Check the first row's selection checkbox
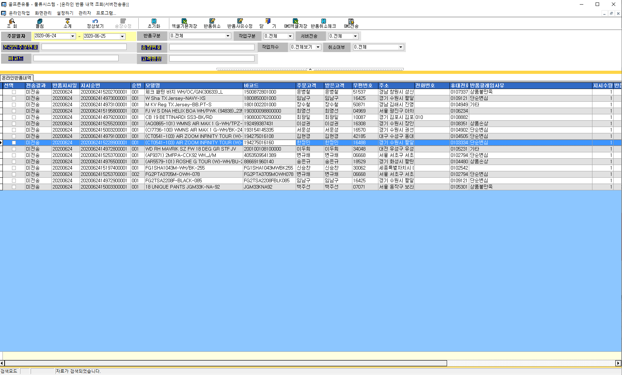 pos(14,92)
